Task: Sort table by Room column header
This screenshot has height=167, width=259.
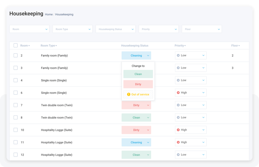Action: [25, 46]
